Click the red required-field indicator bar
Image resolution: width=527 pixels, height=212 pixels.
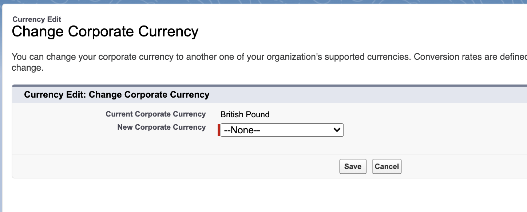tap(219, 130)
